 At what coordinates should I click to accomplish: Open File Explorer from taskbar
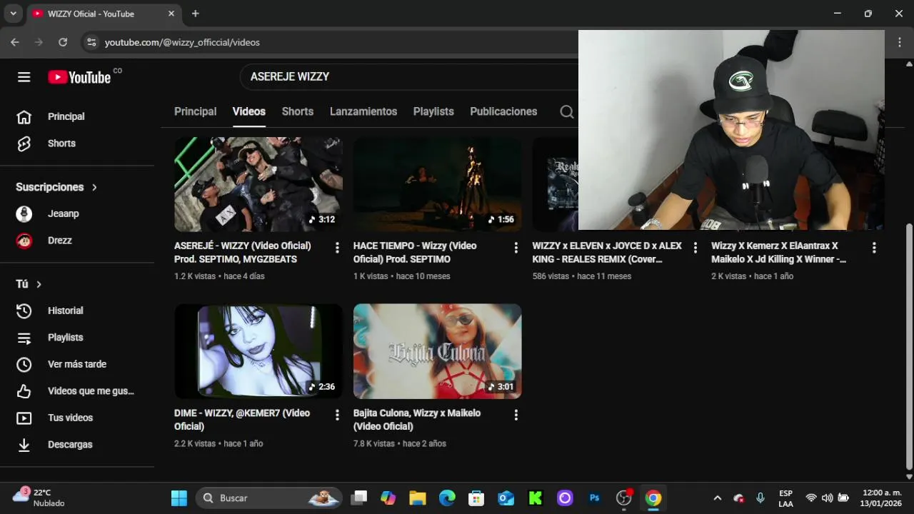[x=418, y=498]
